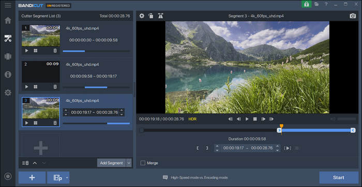Play the selected range with bracketed play button
The image size is (362, 187).
point(288,148)
